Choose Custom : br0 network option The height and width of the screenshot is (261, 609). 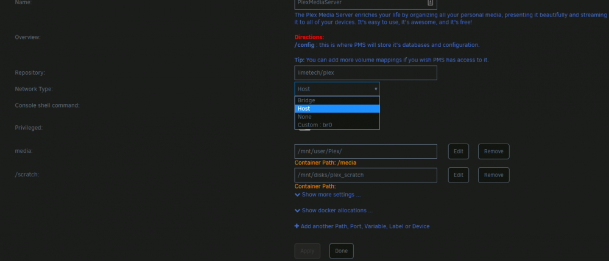337,125
